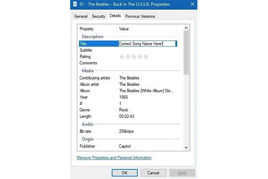The width and height of the screenshot is (268, 179).
Task: Click the track number value 1
Action: [x=120, y=103]
